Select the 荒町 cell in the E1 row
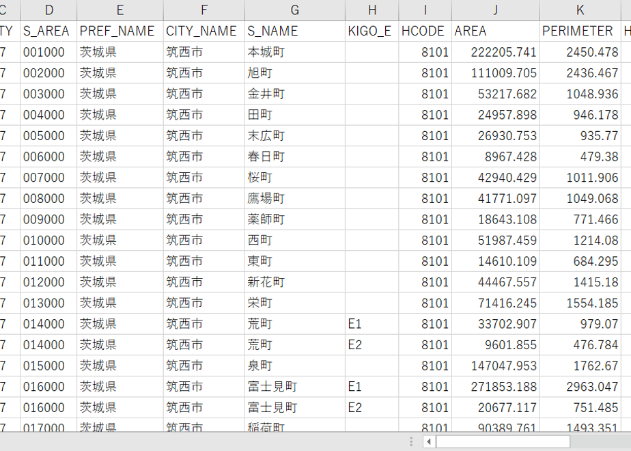Viewport: 631px width, 451px height. 294,324
